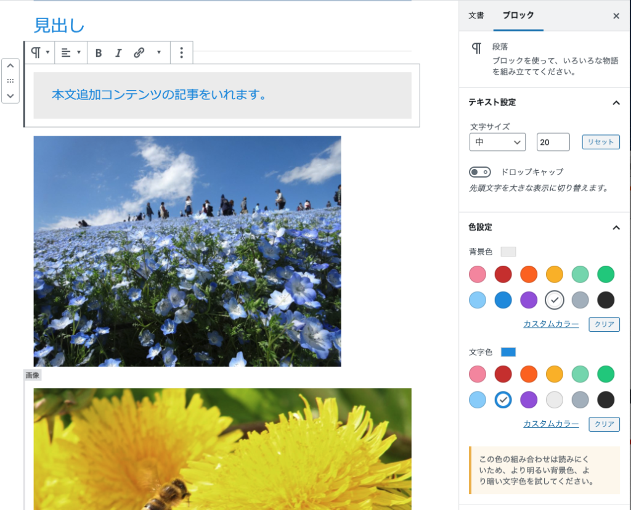
Task: Enable the ドロップキャップ toggle
Action: (480, 172)
